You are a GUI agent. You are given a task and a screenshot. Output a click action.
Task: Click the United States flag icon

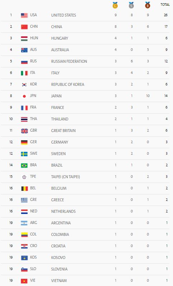pyautogui.click(x=24, y=15)
